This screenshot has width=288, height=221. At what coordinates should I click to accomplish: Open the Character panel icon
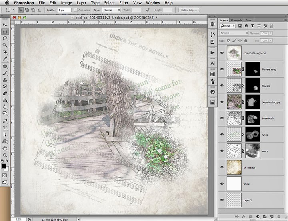tap(212, 63)
